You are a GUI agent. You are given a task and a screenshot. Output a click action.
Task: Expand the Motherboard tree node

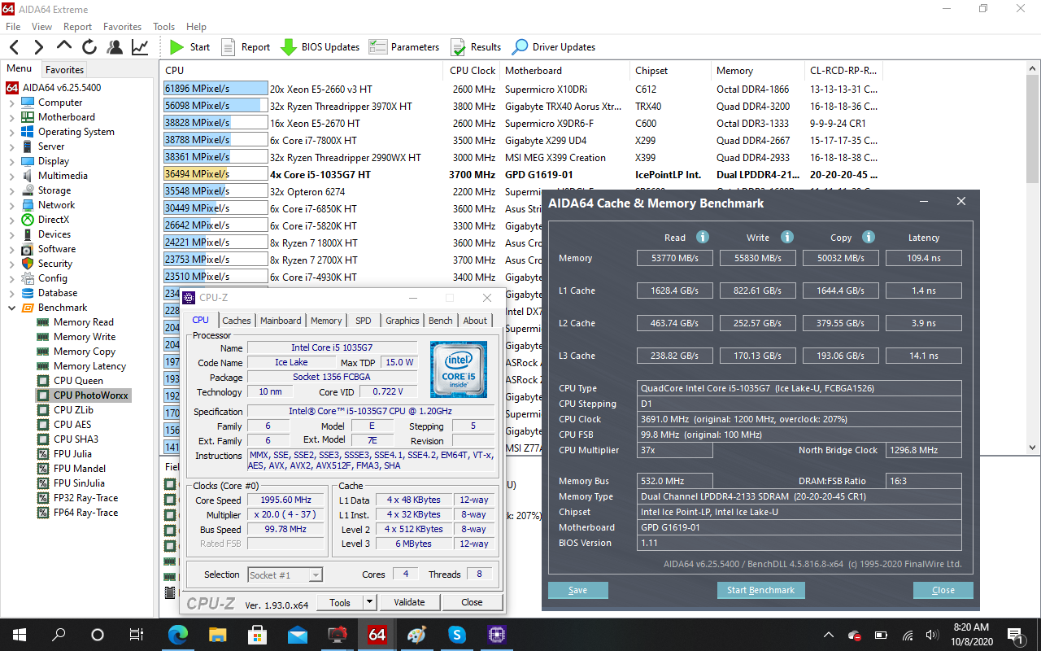point(11,117)
